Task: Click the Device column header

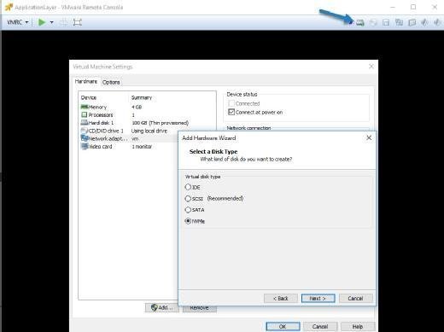Action: (x=89, y=97)
